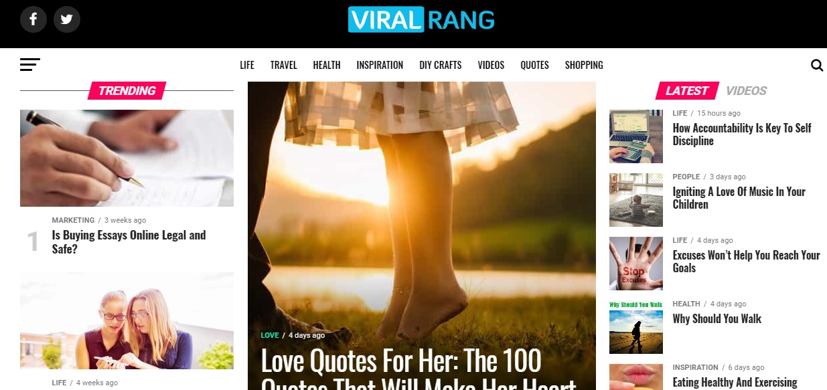The width and height of the screenshot is (827, 390).
Task: Read 'How Accountability Is Key To Self Discipline'
Action: point(742,134)
